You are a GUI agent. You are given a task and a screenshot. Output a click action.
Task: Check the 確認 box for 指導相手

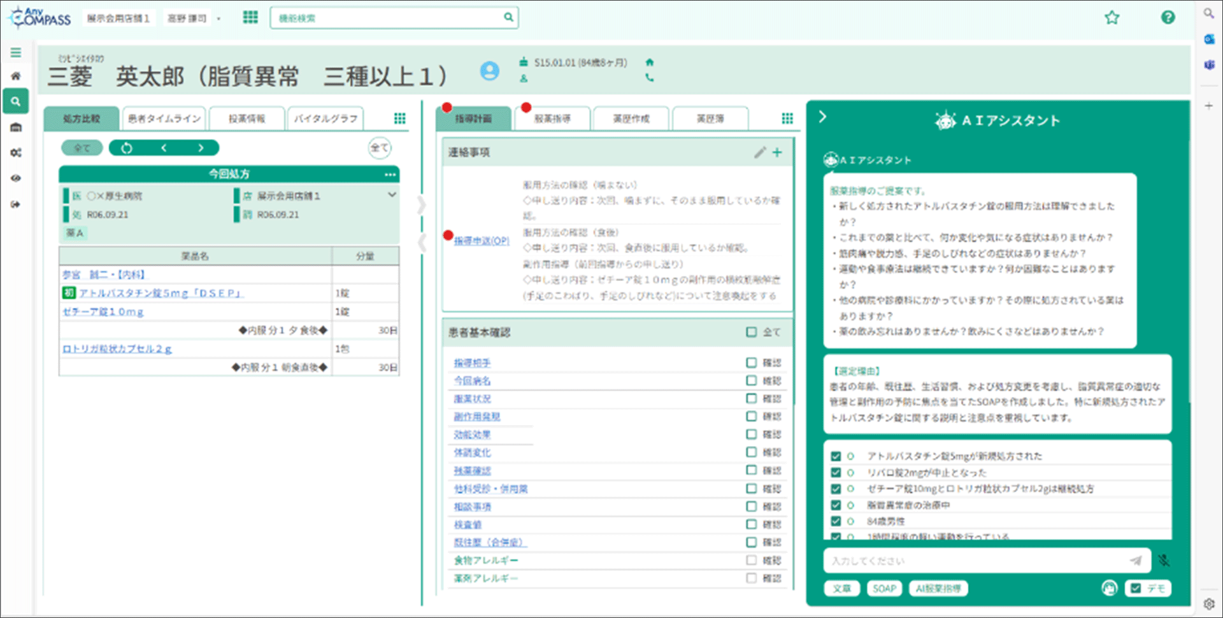752,363
